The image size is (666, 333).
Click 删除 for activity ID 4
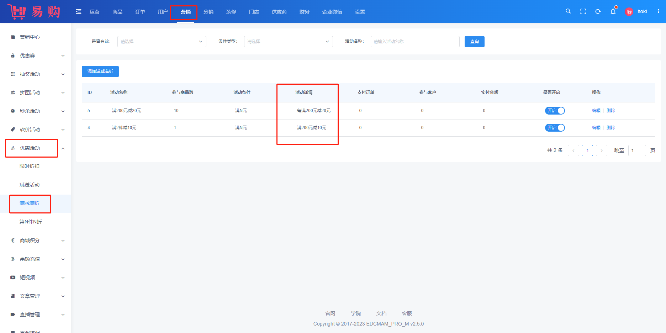611,128
